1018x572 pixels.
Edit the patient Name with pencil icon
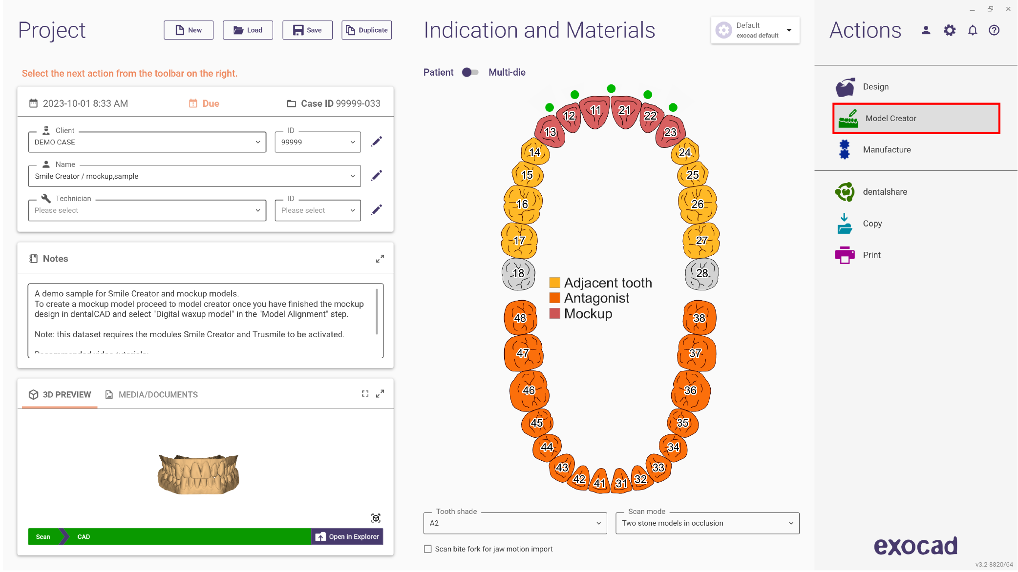coord(376,176)
